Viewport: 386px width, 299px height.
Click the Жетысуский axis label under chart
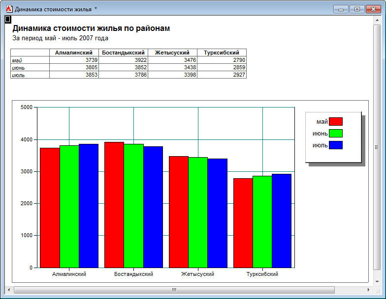point(198,274)
